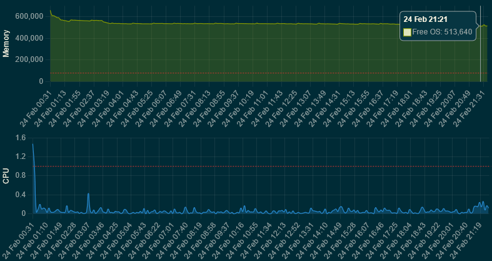492x261 pixels.
Task: Click the 1.6 label on CPU axis
Action: point(19,138)
